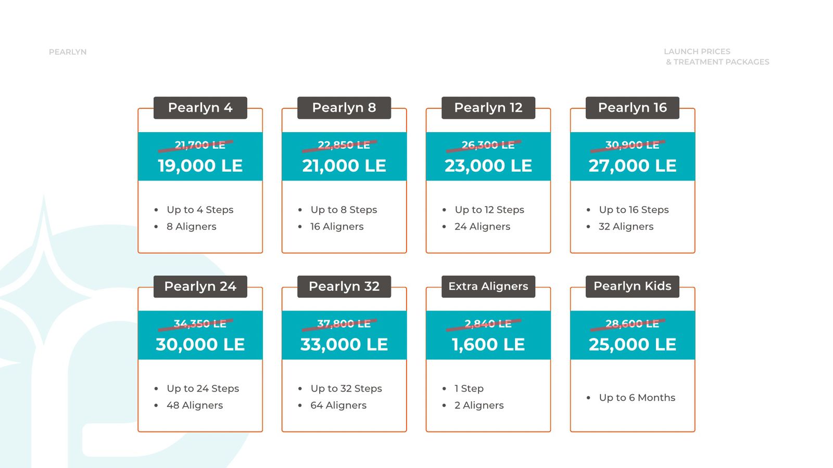Select the Pearlyn 8 package header
The height and width of the screenshot is (468, 833).
point(344,108)
